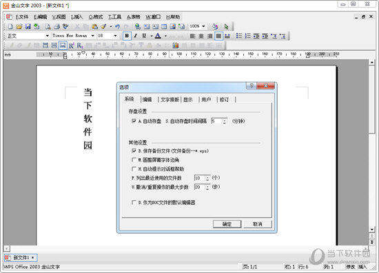Save the document with the floppy icon

pos(28,27)
